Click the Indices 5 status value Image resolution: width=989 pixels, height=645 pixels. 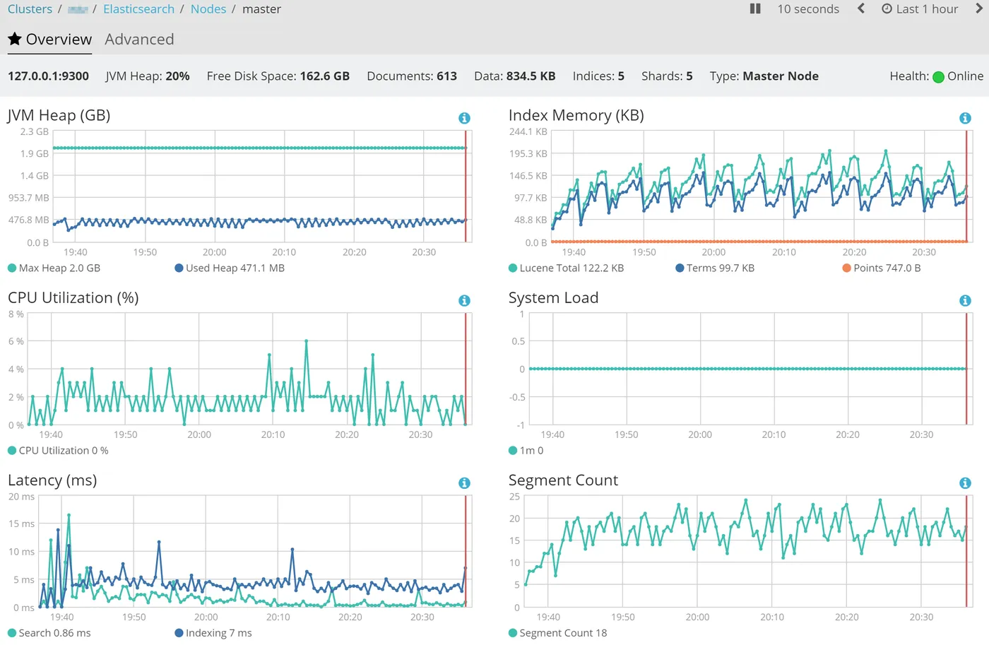[x=598, y=76]
